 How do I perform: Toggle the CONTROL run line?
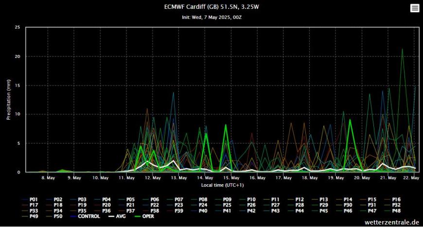tap(85, 216)
